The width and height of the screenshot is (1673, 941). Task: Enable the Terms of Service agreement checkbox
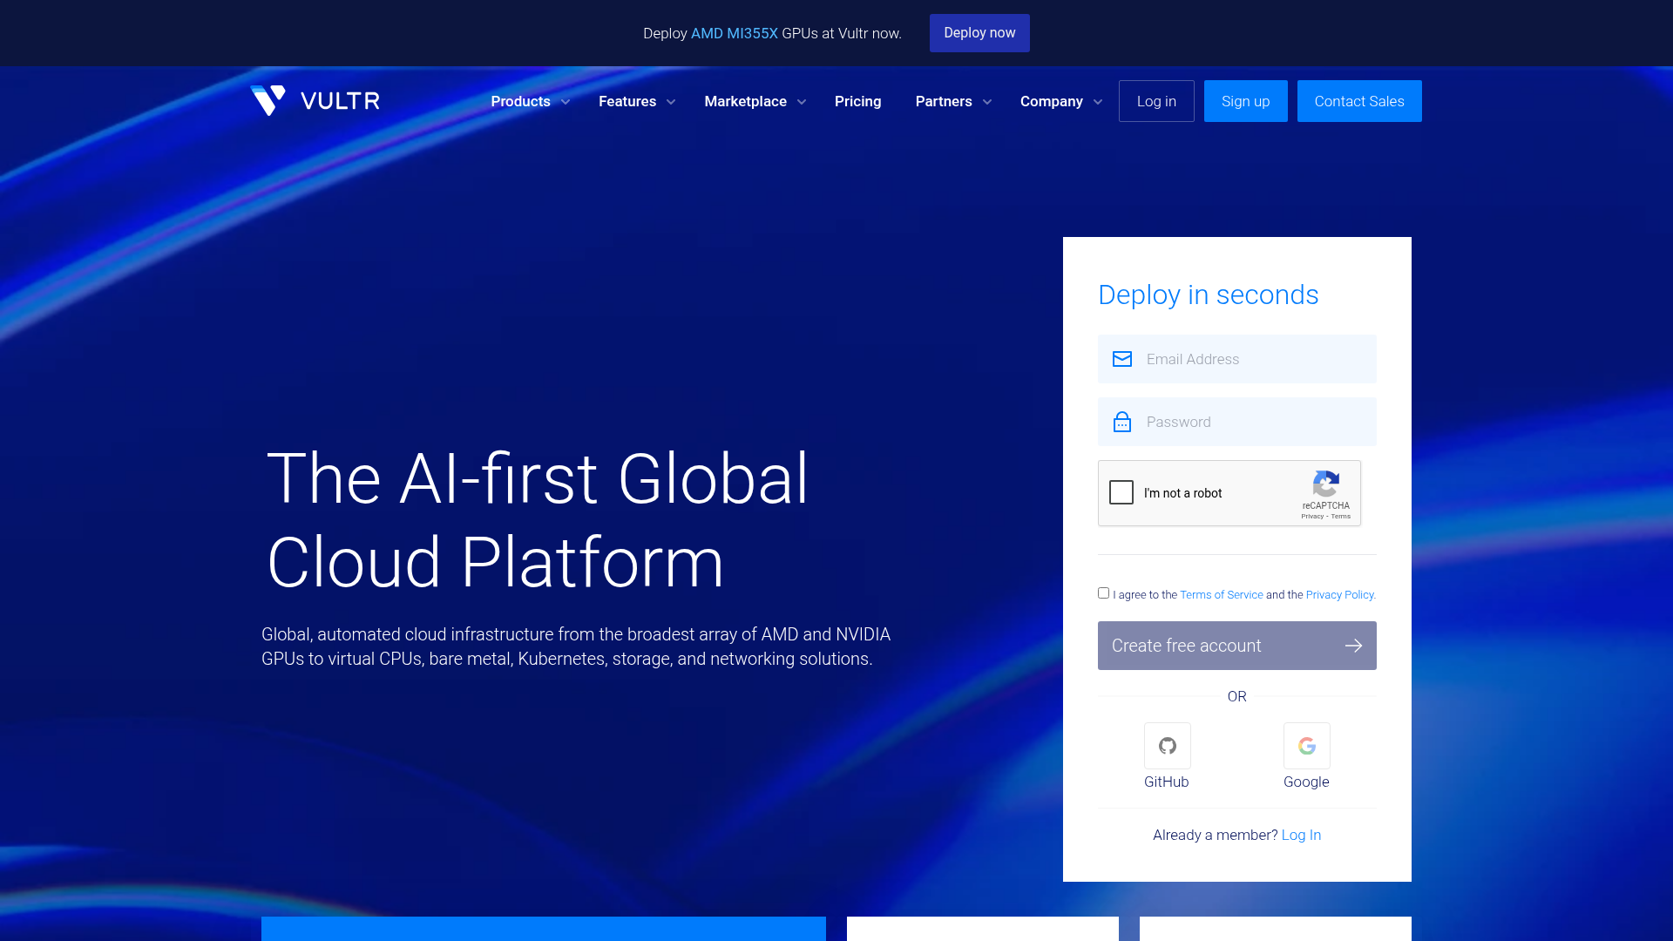pyautogui.click(x=1103, y=592)
